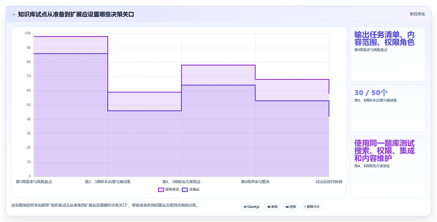Viewport: 437px width, 222px height.
Task: Click y-axis value 90
Action: [x=28, y=48]
